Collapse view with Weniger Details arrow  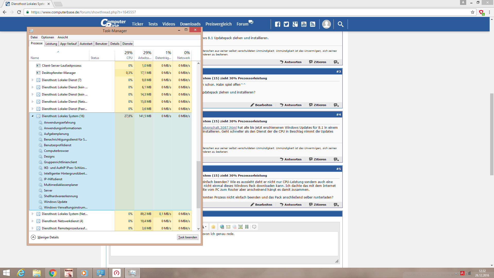click(x=33, y=237)
